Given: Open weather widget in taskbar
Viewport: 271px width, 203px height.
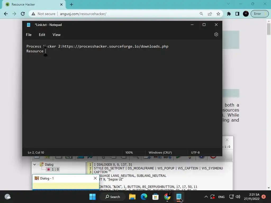Looking at the screenshot, I should click(7, 197).
